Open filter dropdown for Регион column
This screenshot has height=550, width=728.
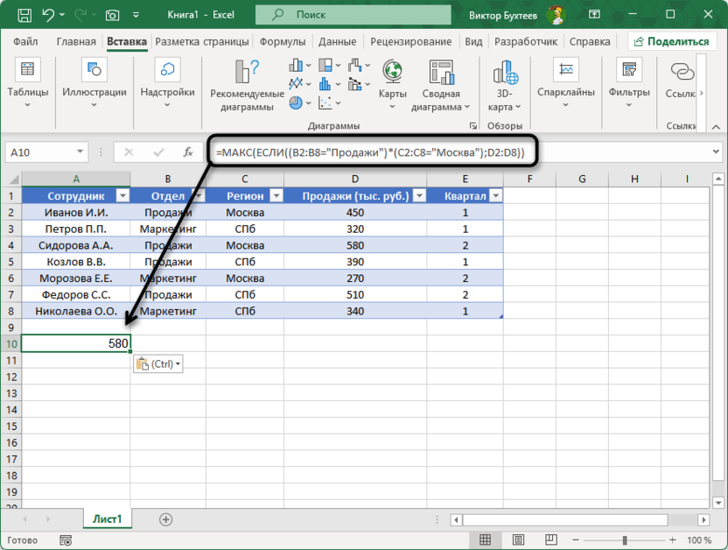pos(275,196)
